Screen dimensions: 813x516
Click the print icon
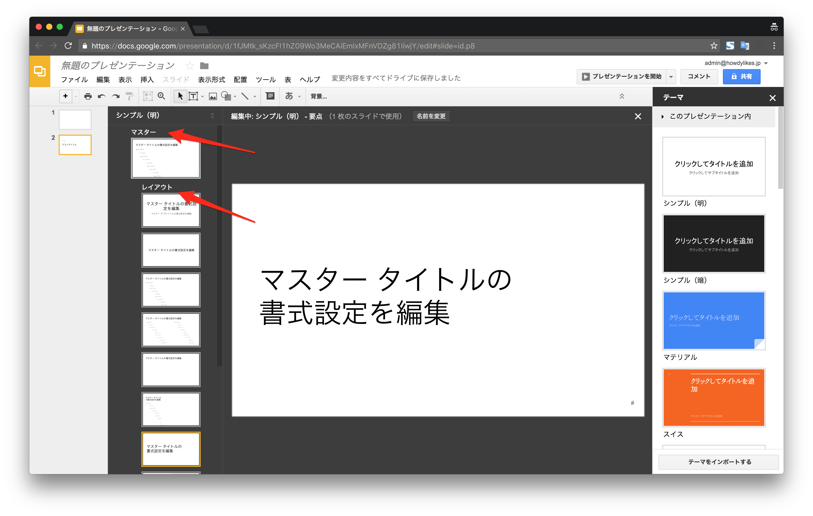(88, 96)
